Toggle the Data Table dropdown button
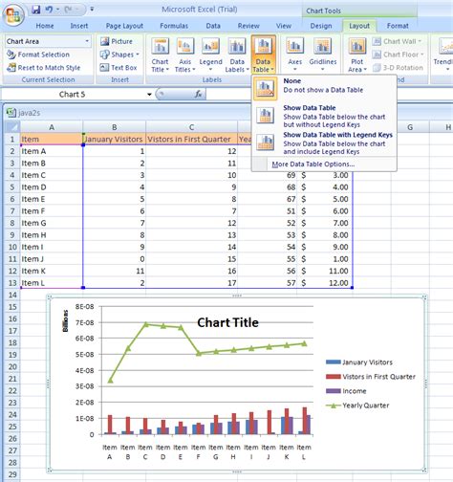 point(263,55)
